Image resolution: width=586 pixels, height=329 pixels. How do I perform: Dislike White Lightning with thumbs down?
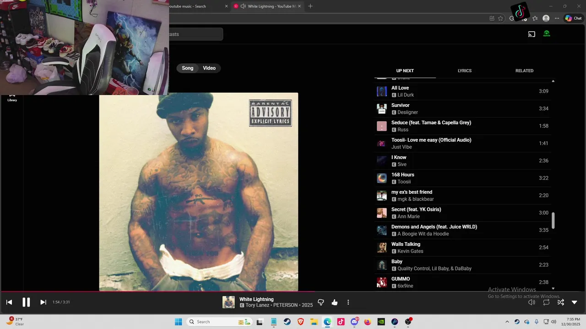[321, 302]
